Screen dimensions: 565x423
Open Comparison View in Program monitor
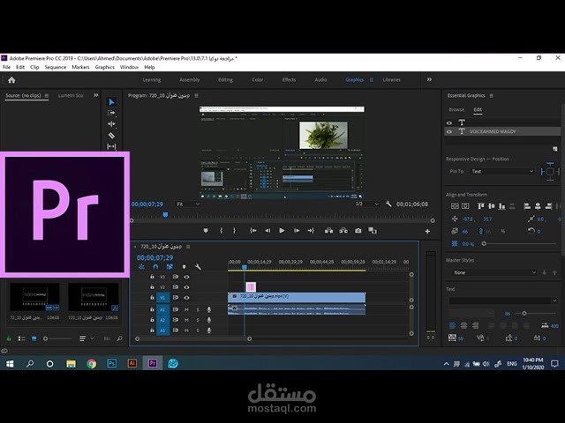pyautogui.click(x=373, y=231)
